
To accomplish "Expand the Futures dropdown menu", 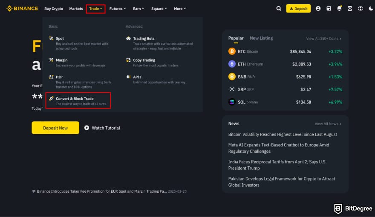I will point(118,9).
